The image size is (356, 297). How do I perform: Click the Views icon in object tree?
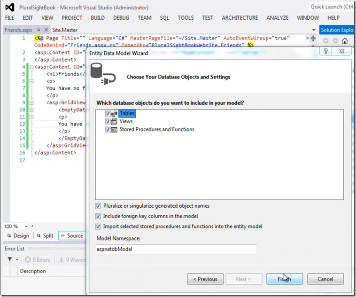click(114, 121)
